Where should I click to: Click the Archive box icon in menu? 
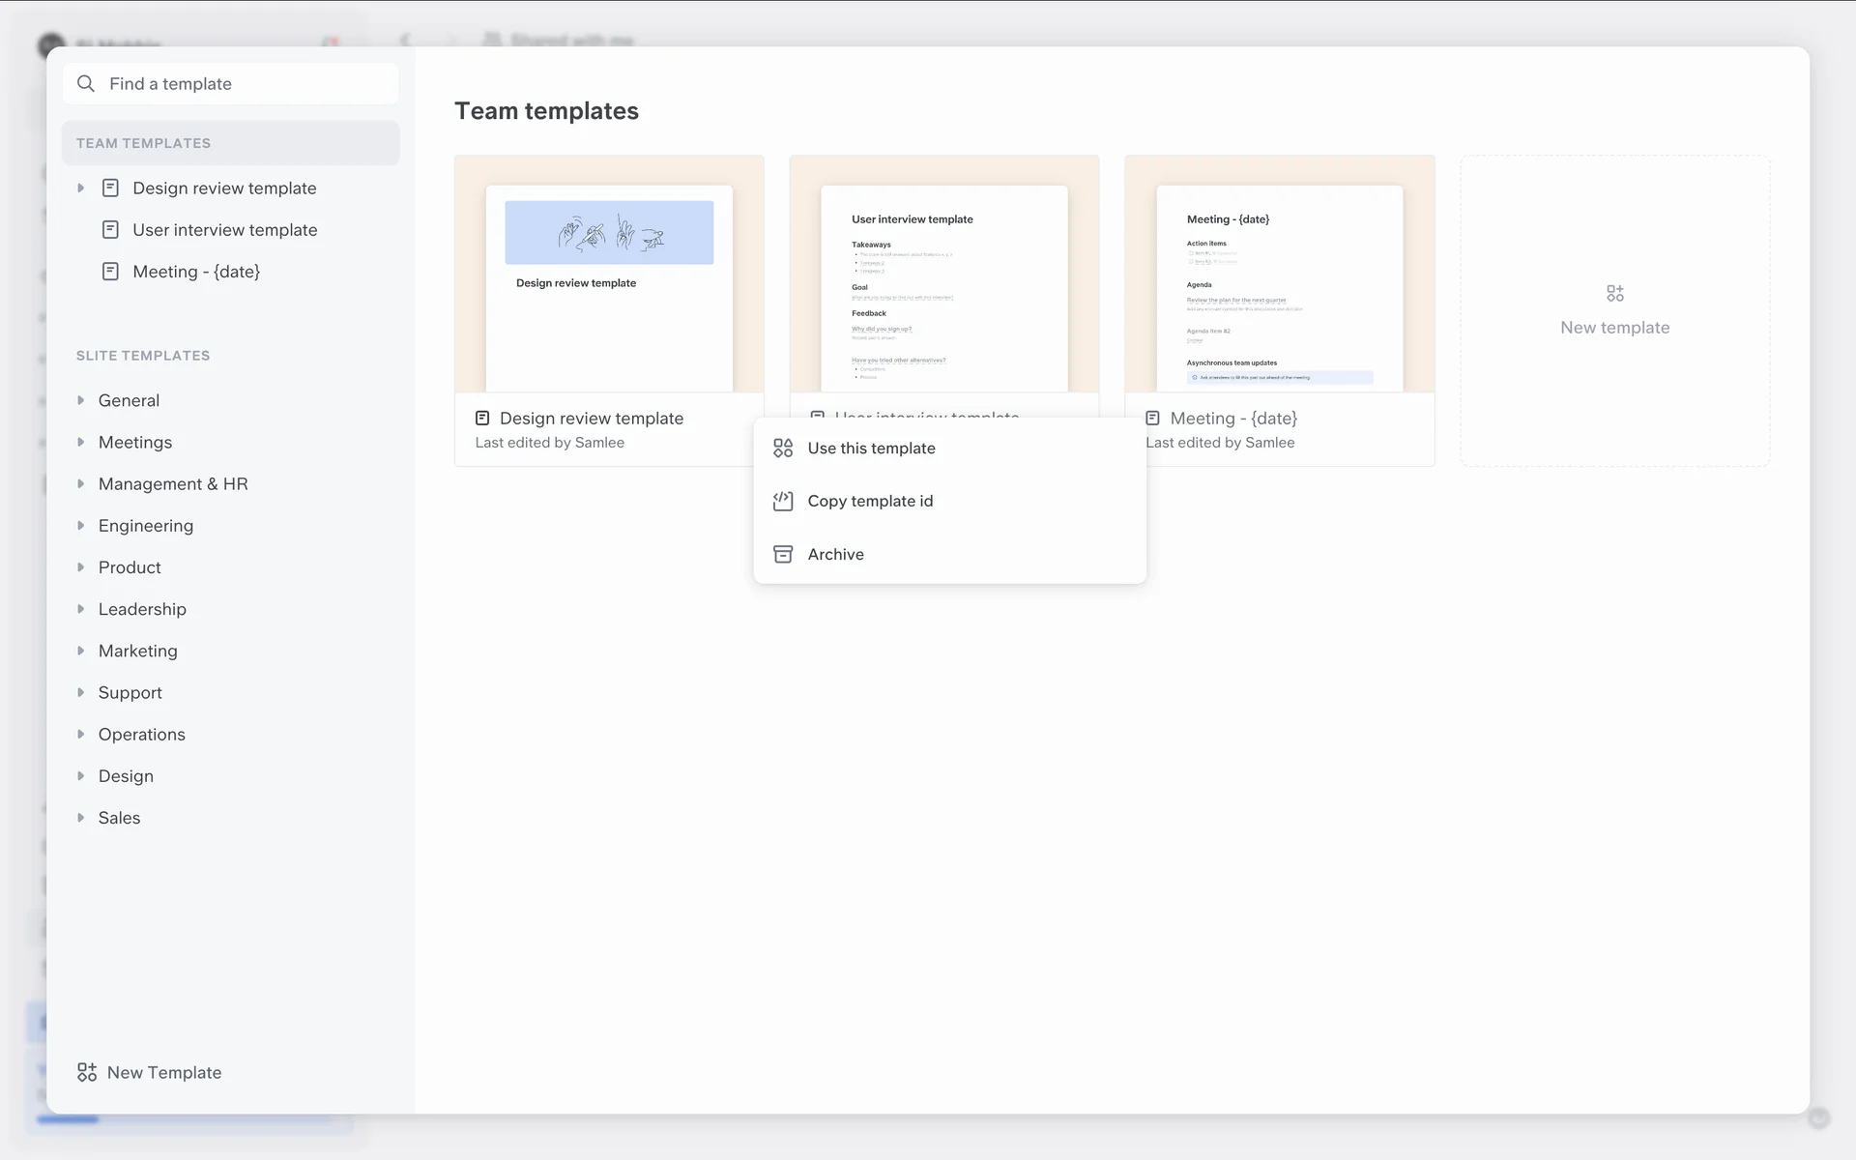click(783, 554)
